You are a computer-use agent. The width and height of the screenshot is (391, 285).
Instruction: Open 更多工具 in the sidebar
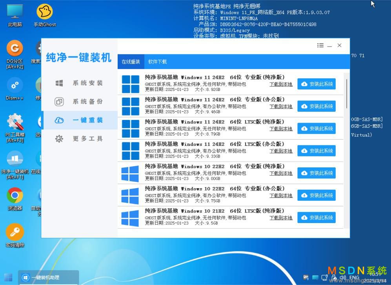tap(79, 139)
